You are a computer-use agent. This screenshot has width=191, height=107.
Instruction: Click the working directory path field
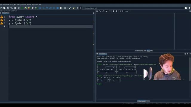pyautogui.click(x=133, y=8)
